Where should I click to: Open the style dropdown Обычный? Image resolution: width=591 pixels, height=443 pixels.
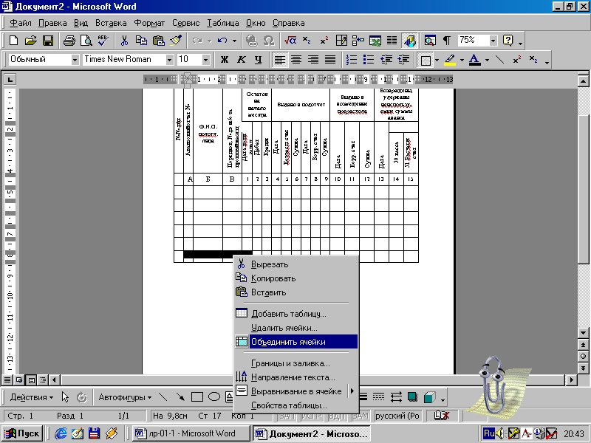(75, 60)
